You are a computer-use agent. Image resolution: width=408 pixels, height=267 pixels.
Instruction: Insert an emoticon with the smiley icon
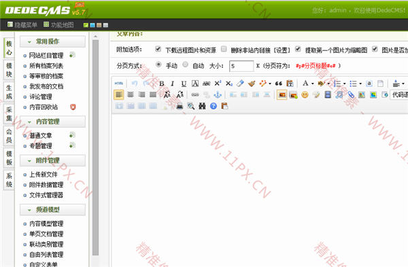pyautogui.click(x=305, y=95)
